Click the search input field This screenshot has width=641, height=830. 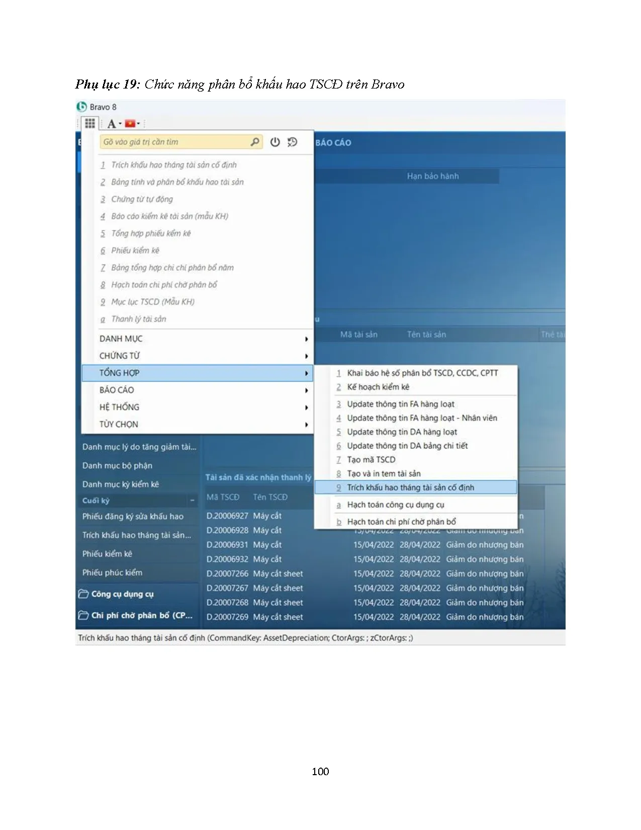coord(173,142)
